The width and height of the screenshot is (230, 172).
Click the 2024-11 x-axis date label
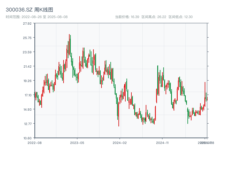tap(162, 142)
